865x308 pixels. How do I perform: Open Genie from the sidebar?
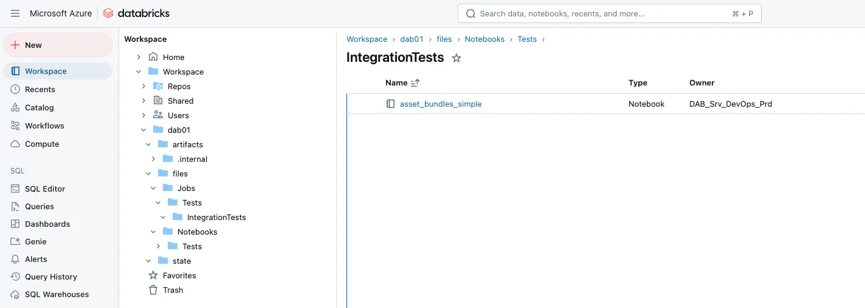(x=36, y=241)
